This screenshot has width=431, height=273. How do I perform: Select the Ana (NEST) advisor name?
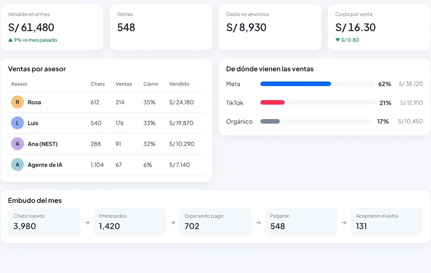point(43,144)
